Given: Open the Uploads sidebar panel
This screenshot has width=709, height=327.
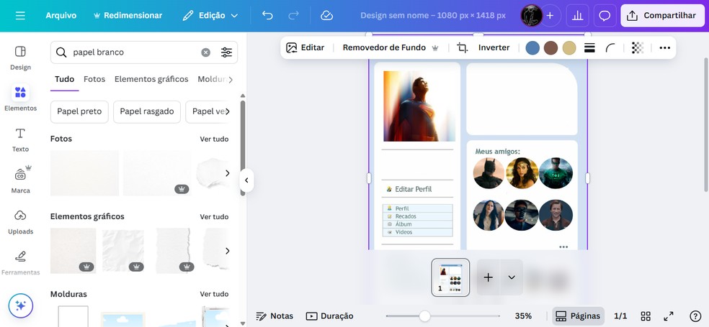Looking at the screenshot, I should coord(20,221).
